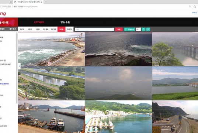Focus the layout name text field
The image size is (198, 133).
(x=95, y=29)
